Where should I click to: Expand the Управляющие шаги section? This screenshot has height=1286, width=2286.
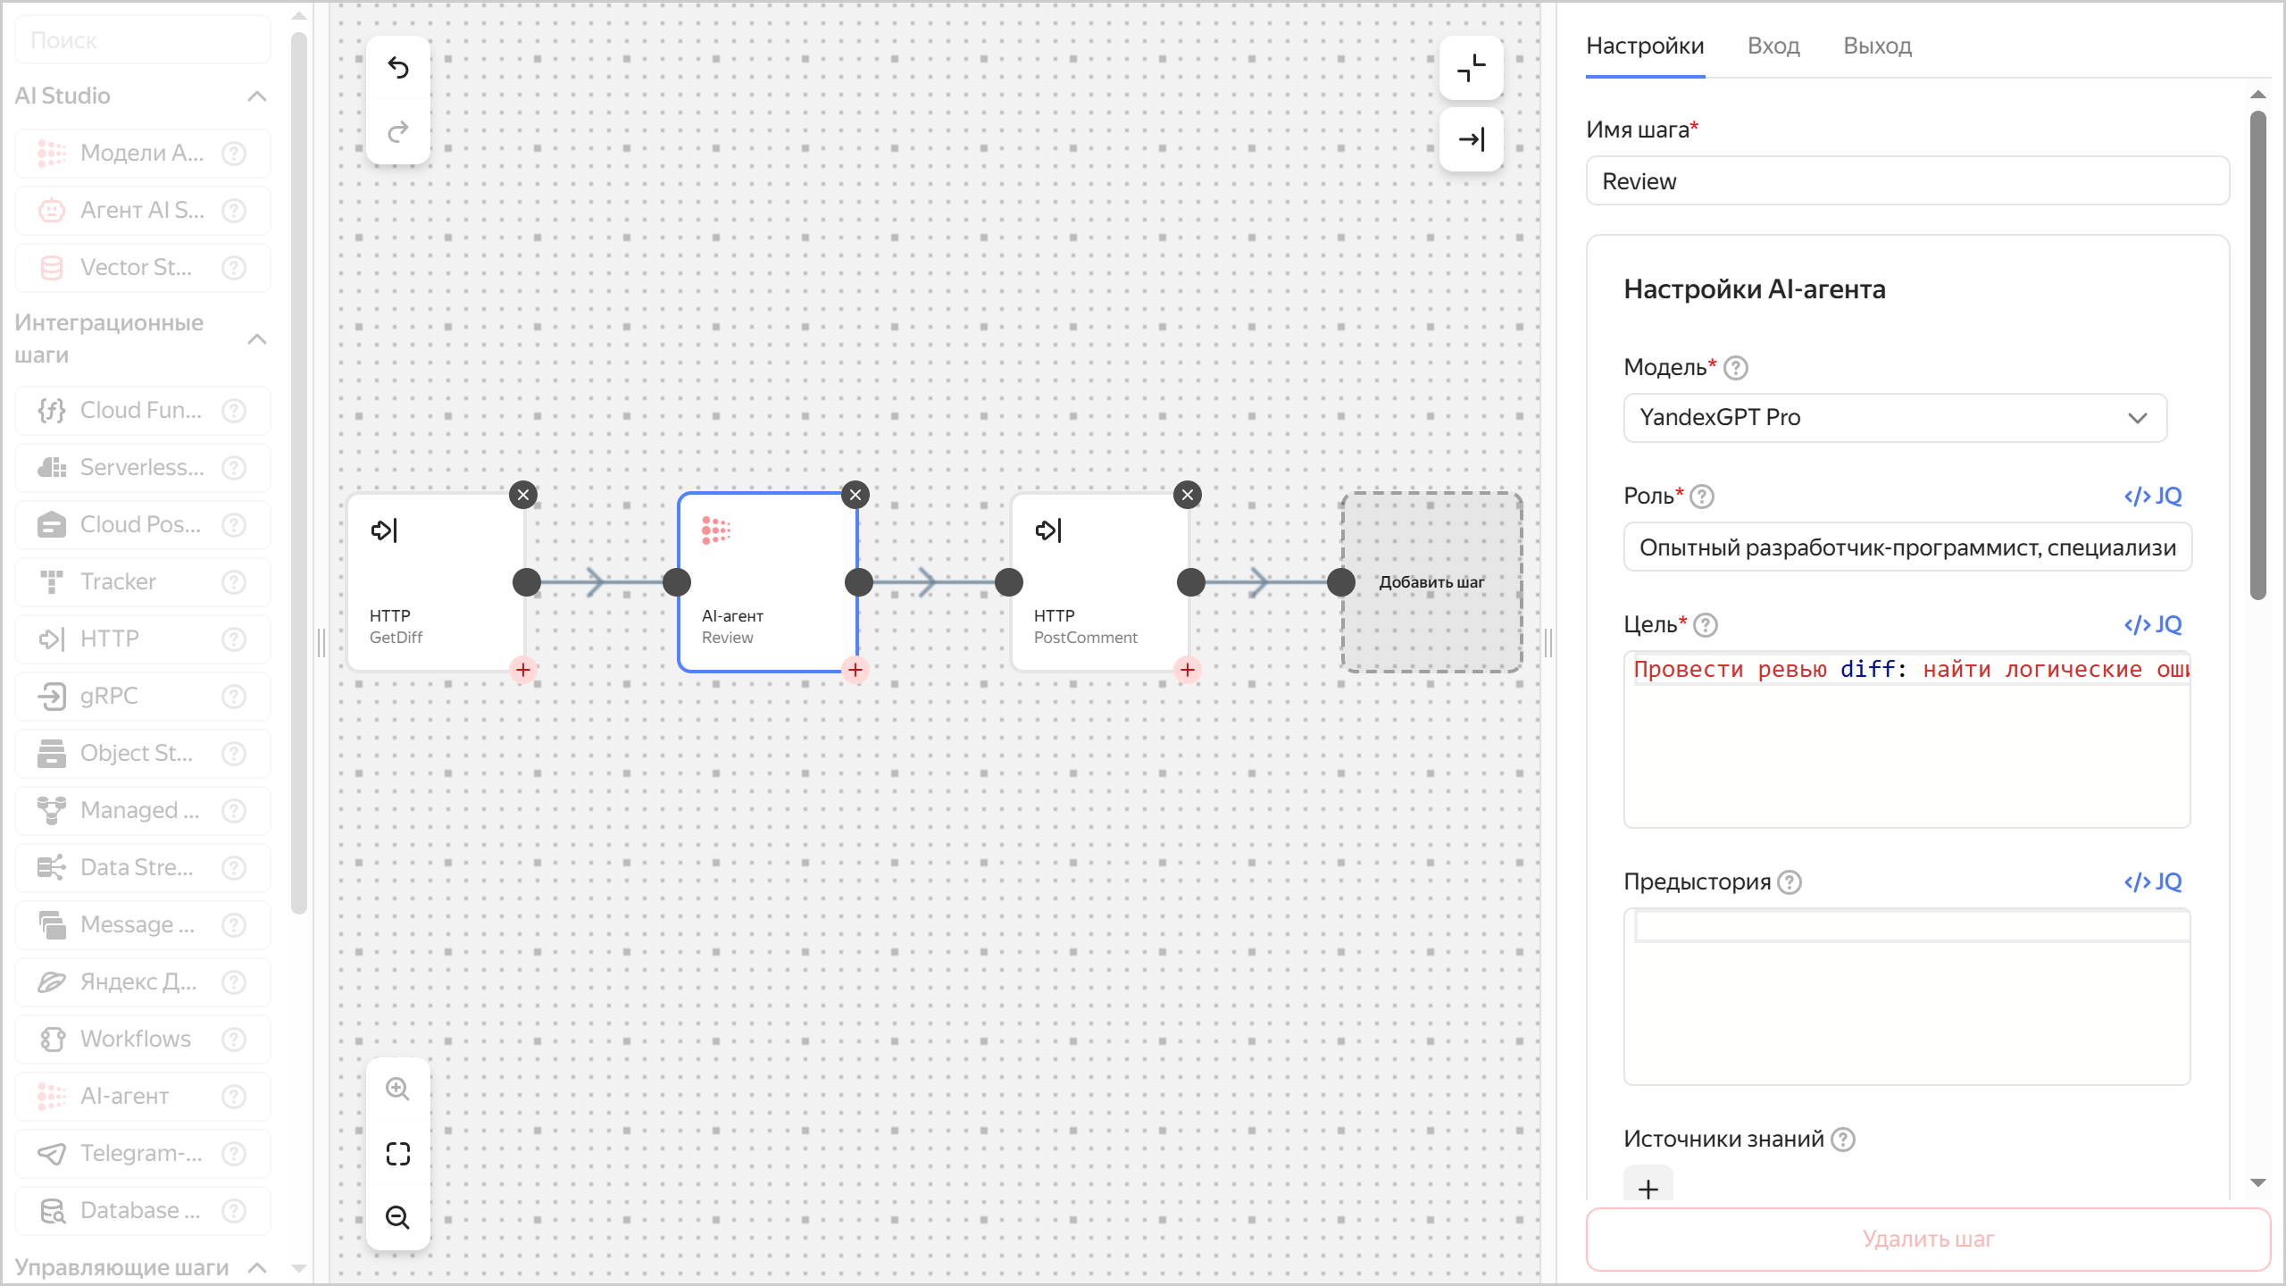[x=258, y=1266]
